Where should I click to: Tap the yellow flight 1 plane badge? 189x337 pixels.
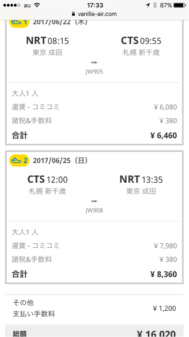click(19, 23)
